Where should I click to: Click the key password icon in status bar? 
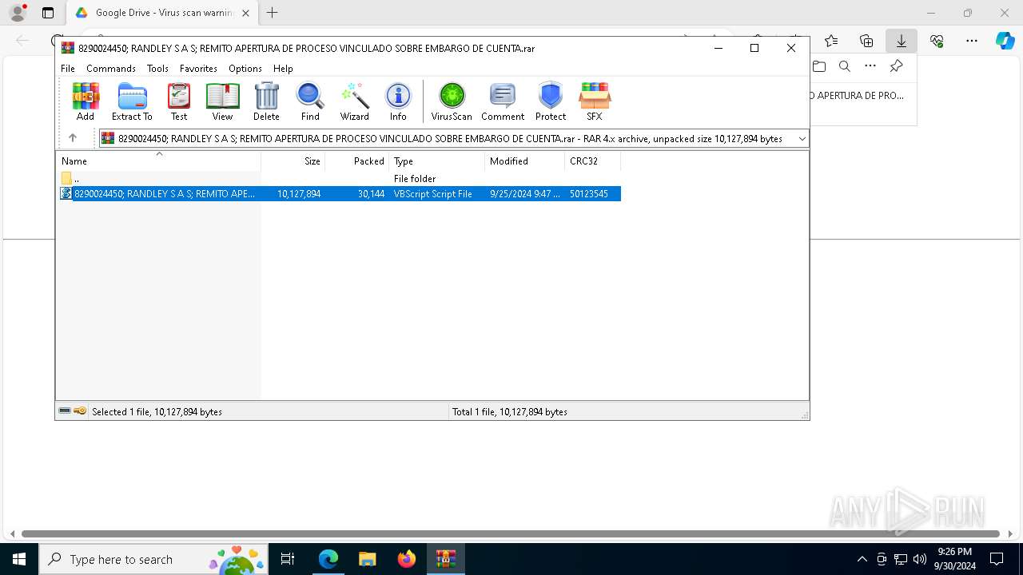80,411
